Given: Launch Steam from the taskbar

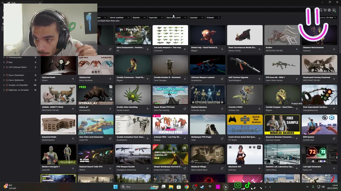Looking at the screenshot, I should click(x=202, y=187).
